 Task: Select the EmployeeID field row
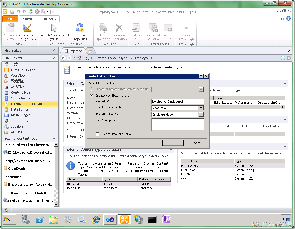[x=233, y=166]
